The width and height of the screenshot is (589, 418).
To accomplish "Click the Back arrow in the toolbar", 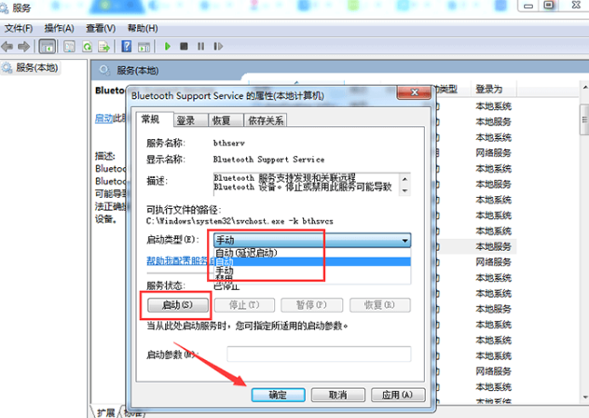I will pos(7,47).
